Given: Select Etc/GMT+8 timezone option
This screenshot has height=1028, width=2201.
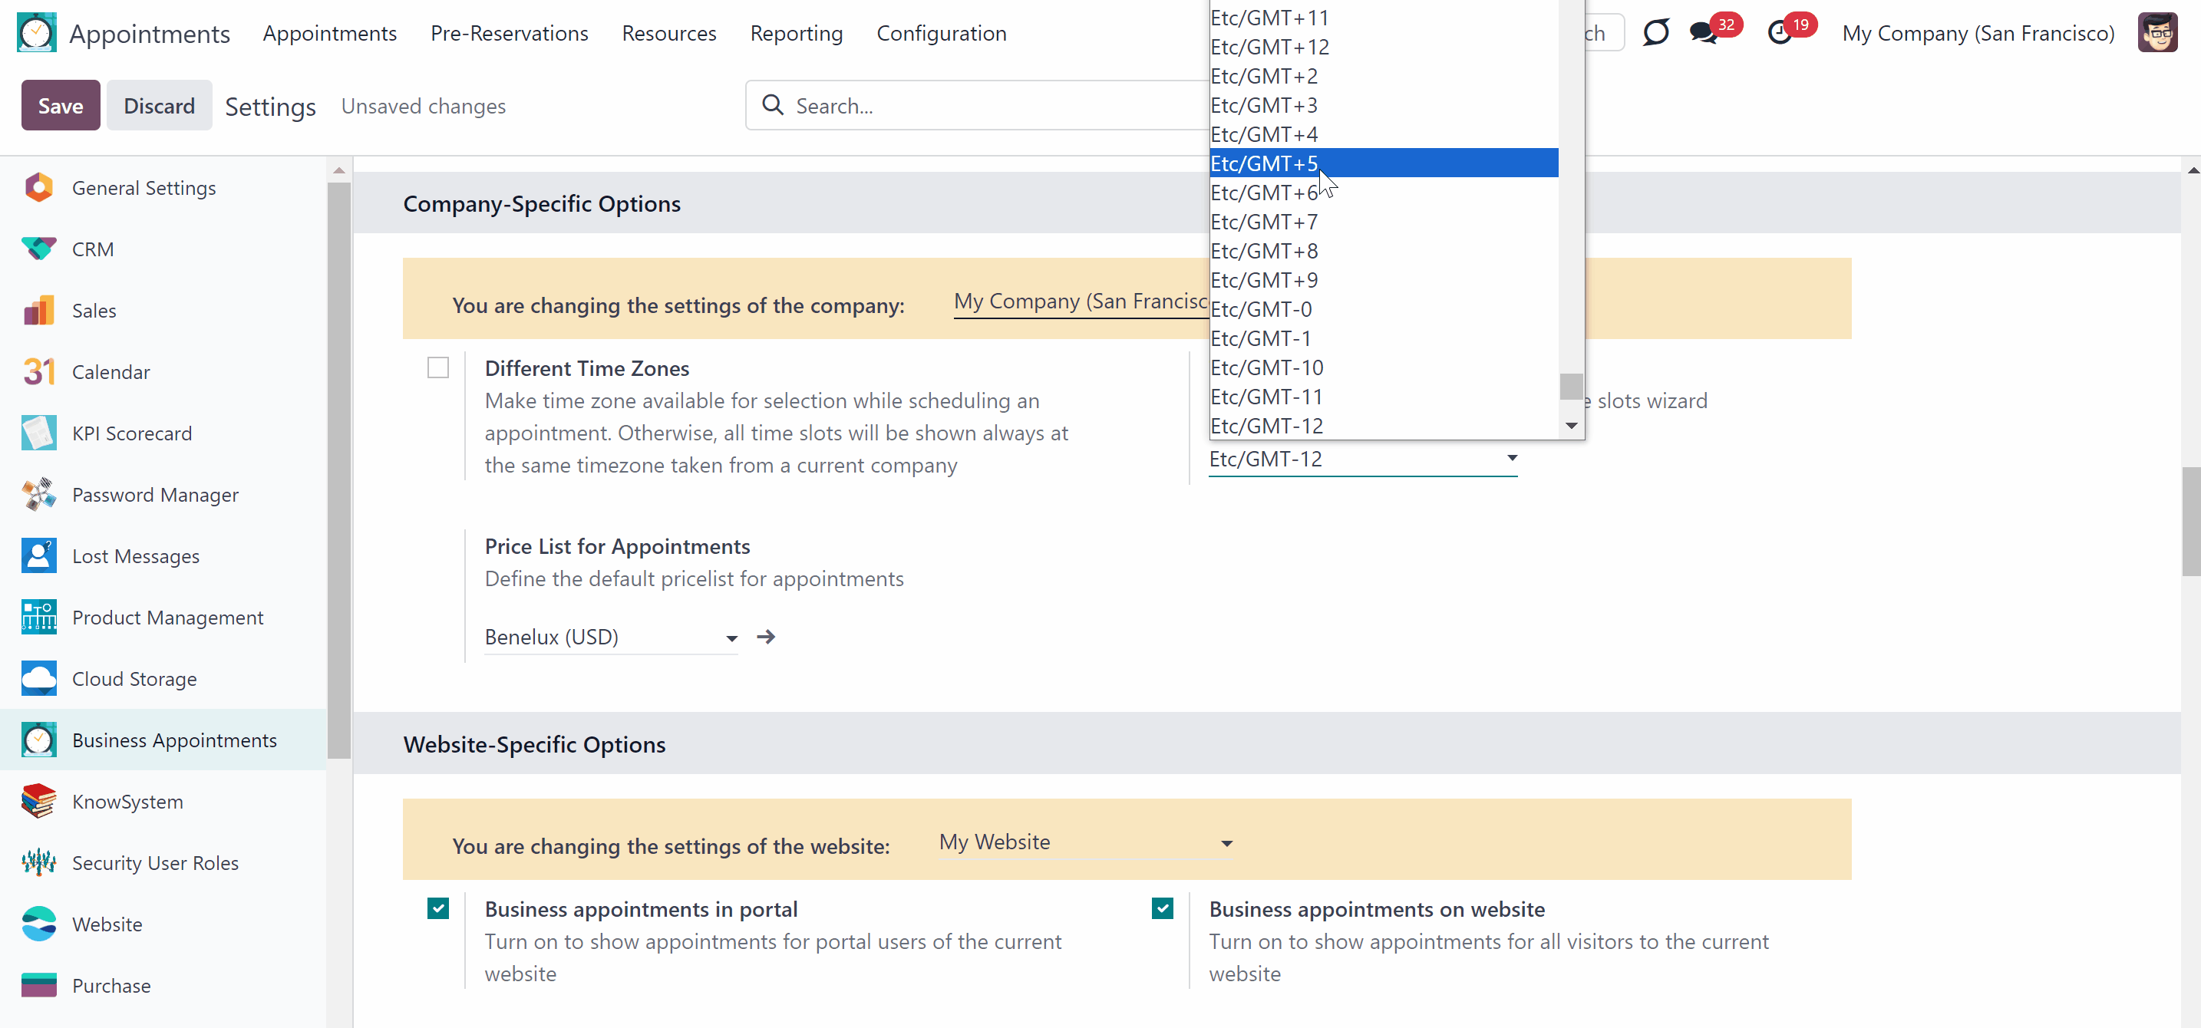Looking at the screenshot, I should [x=1384, y=251].
